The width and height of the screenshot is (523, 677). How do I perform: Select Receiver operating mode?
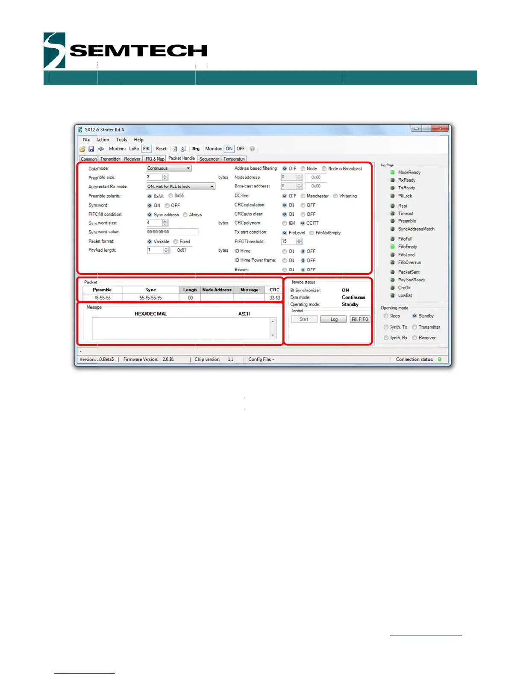tap(414, 338)
